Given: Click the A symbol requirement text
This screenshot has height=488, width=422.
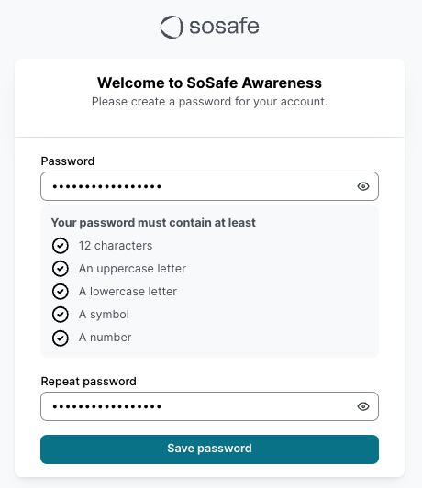Looking at the screenshot, I should [x=104, y=315].
